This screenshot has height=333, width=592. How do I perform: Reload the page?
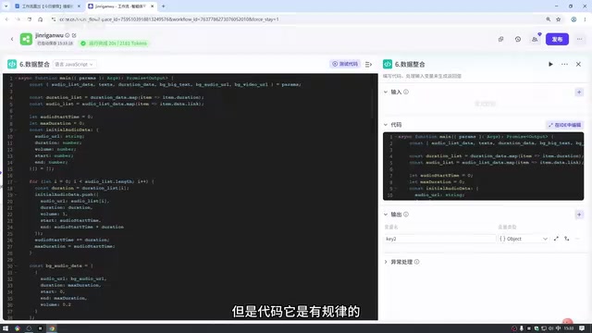point(29,19)
